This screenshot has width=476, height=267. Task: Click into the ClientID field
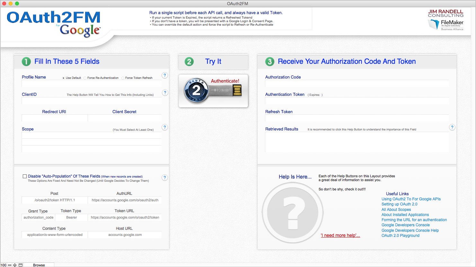click(x=92, y=101)
